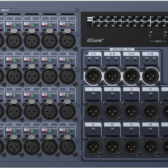Click the SIG LED on output 10

tap(112, 131)
